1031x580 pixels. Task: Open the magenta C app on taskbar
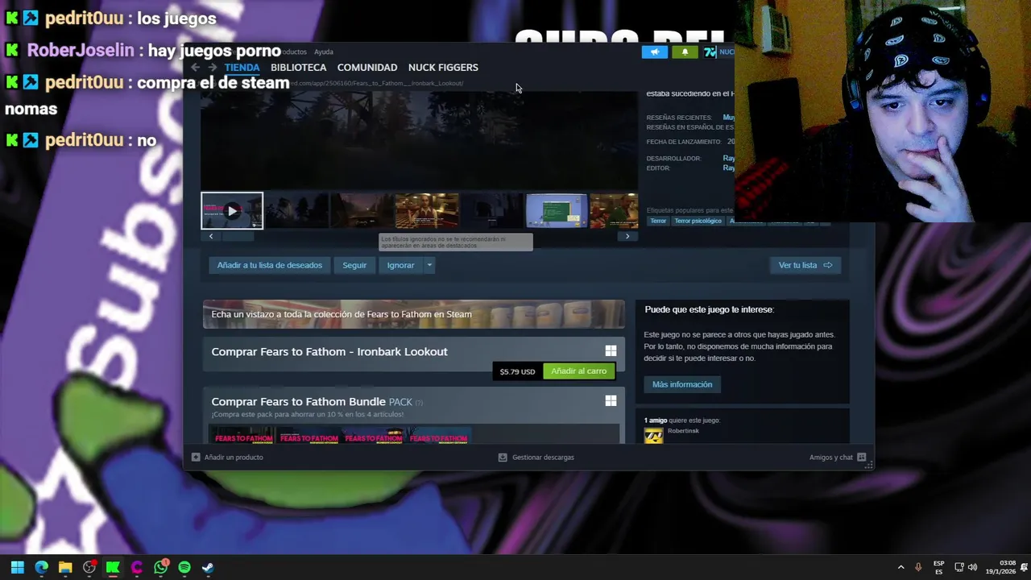pyautogui.click(x=136, y=567)
